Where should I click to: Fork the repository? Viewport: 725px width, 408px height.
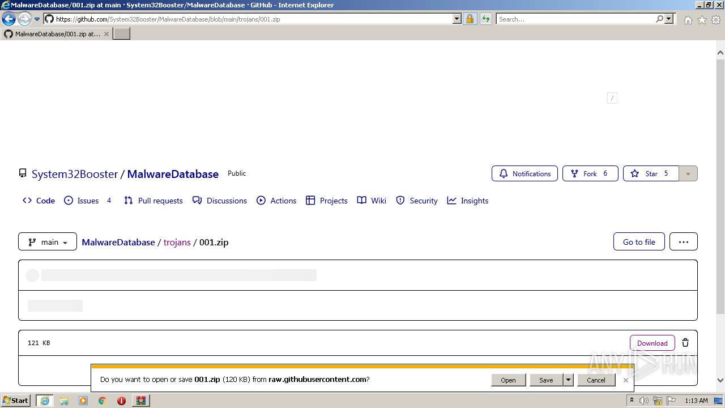click(x=590, y=173)
